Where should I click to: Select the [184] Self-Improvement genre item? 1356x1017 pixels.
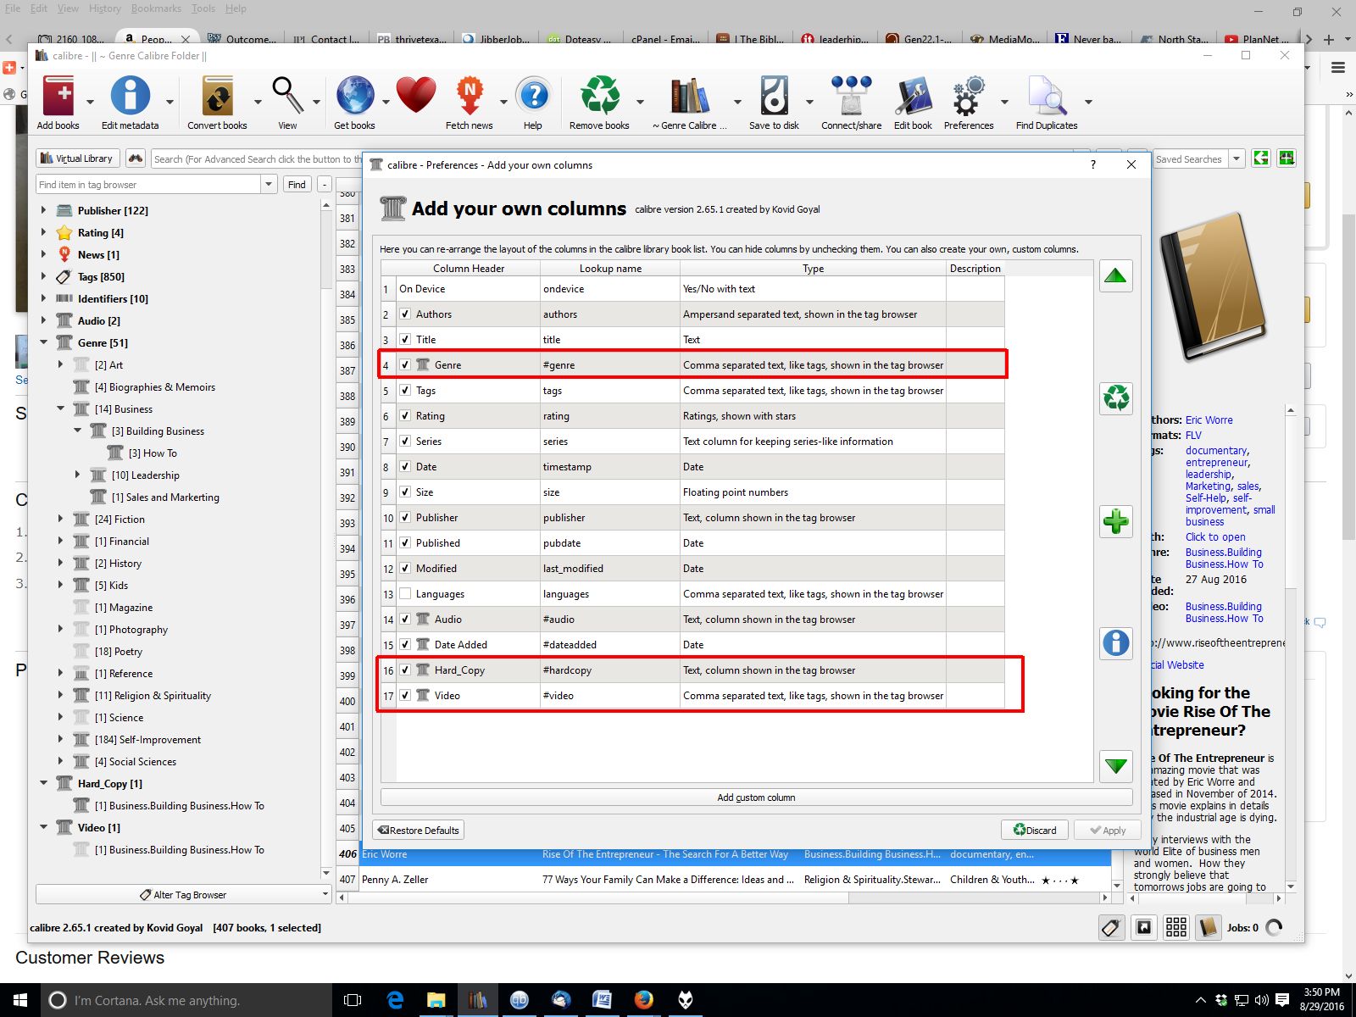click(147, 740)
